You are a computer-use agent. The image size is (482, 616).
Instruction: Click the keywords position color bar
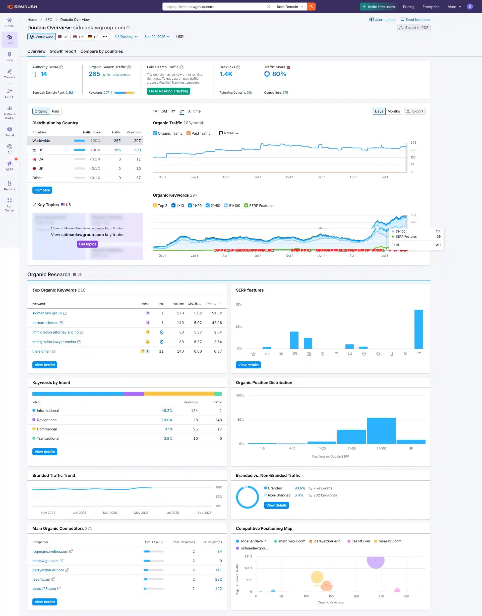124,93
